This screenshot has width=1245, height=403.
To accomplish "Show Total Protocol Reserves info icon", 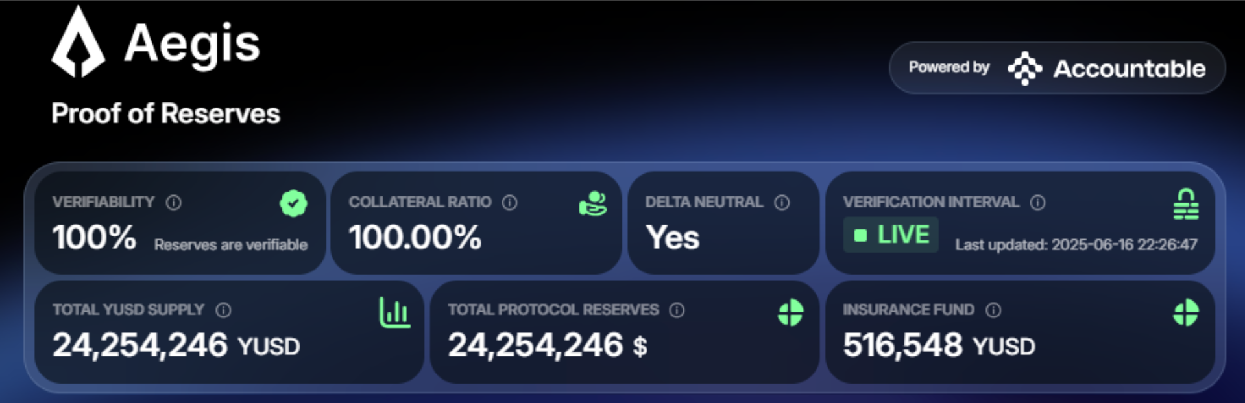I will point(677,310).
